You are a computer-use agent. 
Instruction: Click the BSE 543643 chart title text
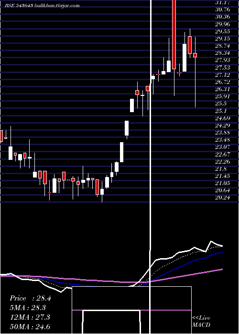point(42,6)
